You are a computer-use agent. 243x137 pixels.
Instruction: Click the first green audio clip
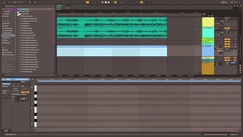[112, 22]
